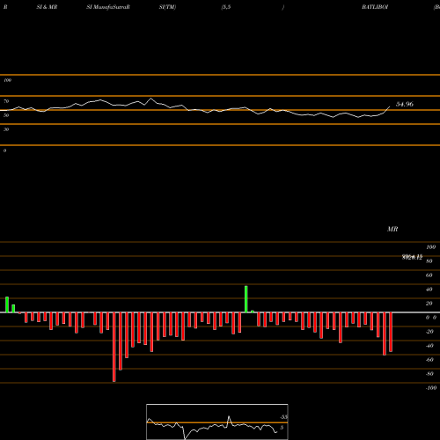The image size is (440, 440).
Task: Click the 'MR' panel title
Action: 392,229
